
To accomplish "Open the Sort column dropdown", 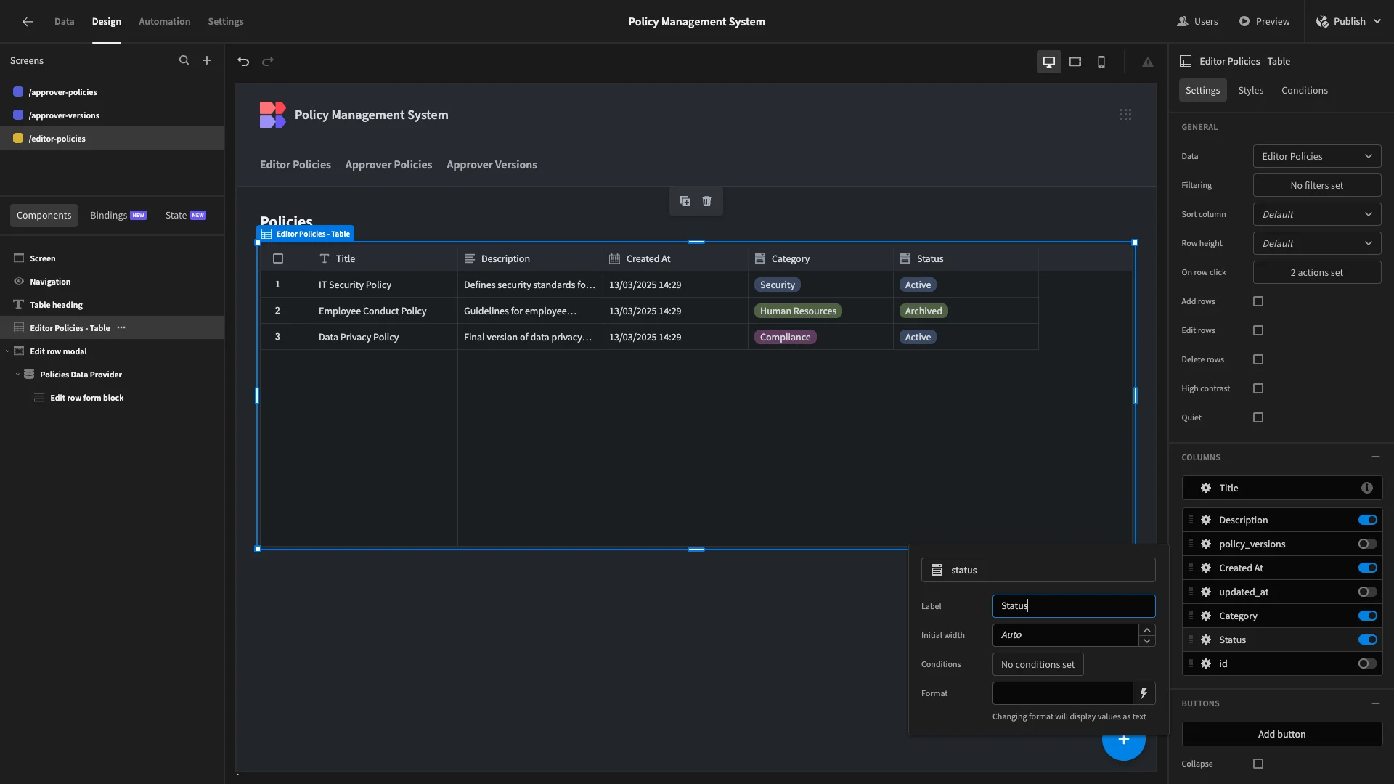I will click(x=1317, y=214).
